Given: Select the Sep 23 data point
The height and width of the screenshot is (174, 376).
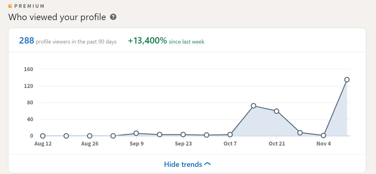Looking at the screenshot, I should click(183, 134).
